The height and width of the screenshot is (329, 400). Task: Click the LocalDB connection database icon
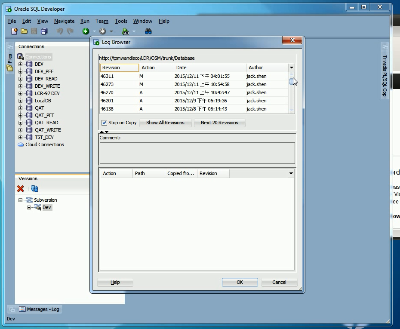tap(29, 101)
